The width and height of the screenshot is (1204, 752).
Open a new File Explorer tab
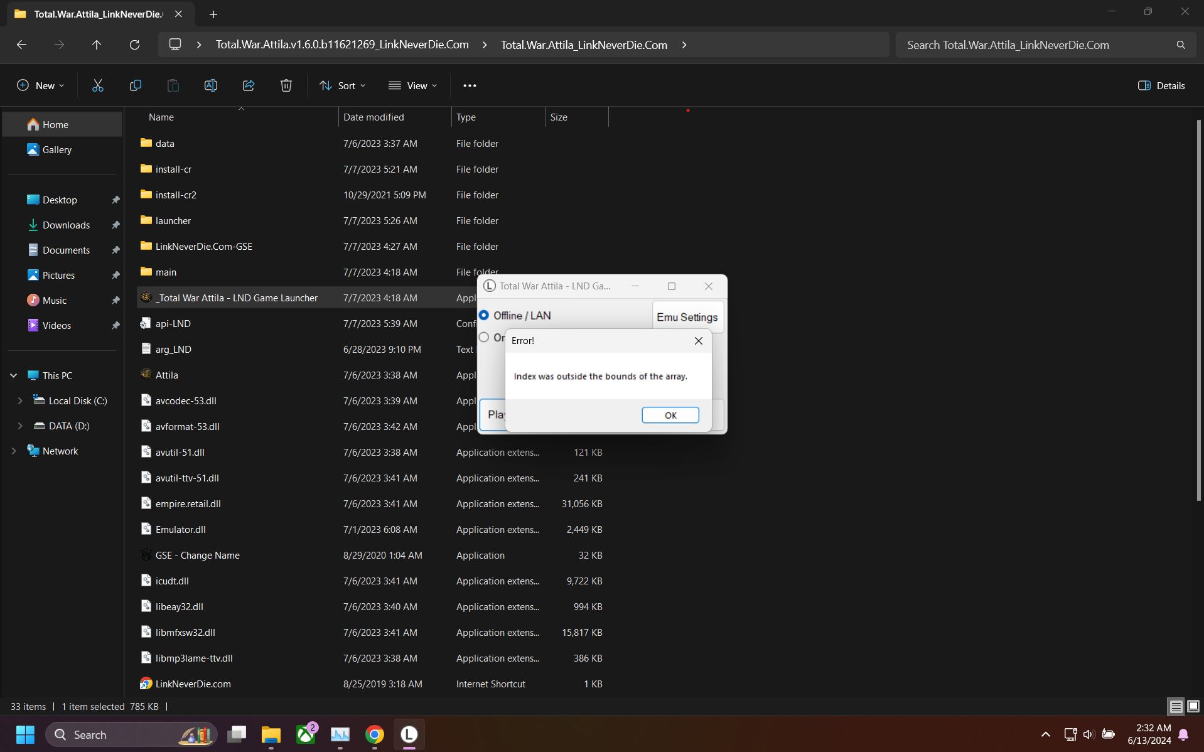[213, 14]
